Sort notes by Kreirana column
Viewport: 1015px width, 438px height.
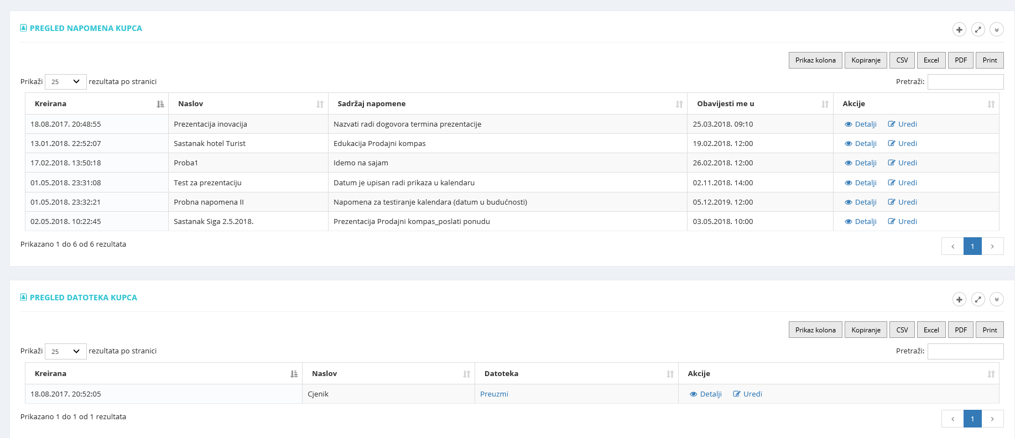97,104
